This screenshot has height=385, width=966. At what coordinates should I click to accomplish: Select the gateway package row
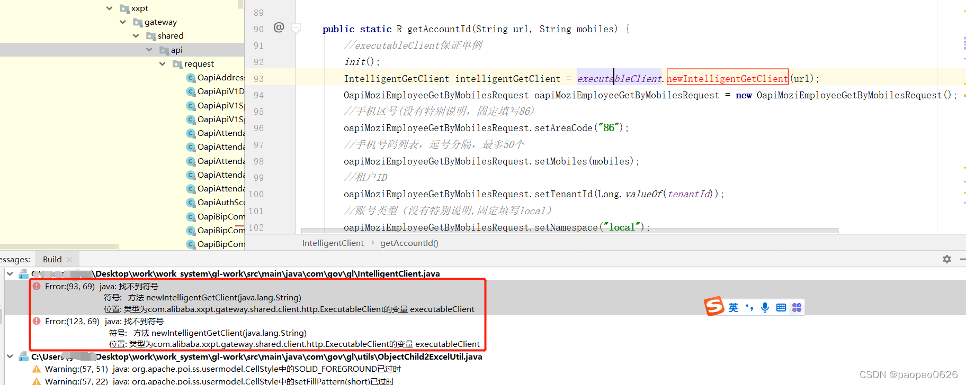click(122, 22)
